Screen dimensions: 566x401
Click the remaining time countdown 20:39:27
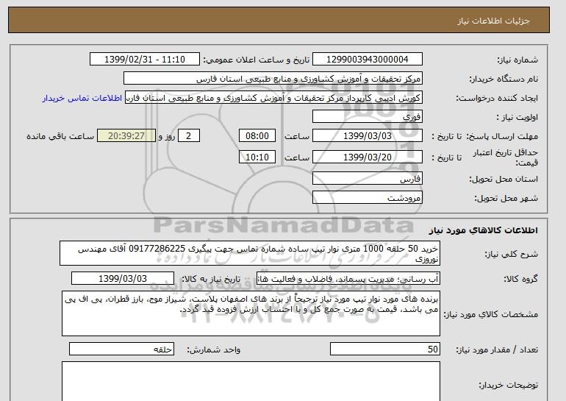126,136
